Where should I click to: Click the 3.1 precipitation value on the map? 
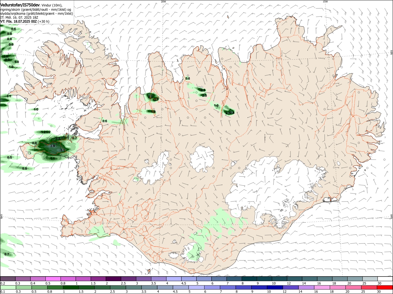(x=63, y=150)
